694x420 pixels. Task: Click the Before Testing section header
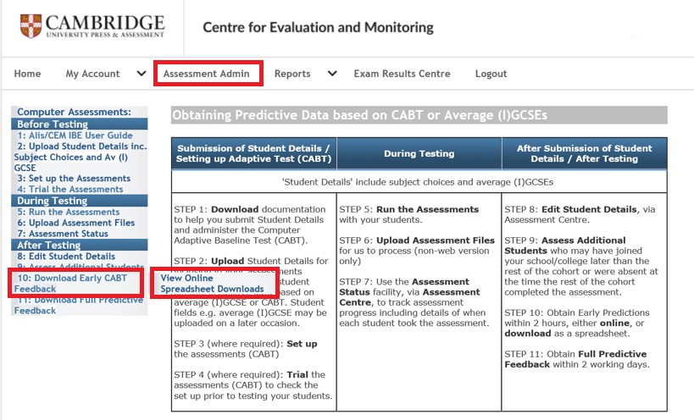click(x=80, y=124)
